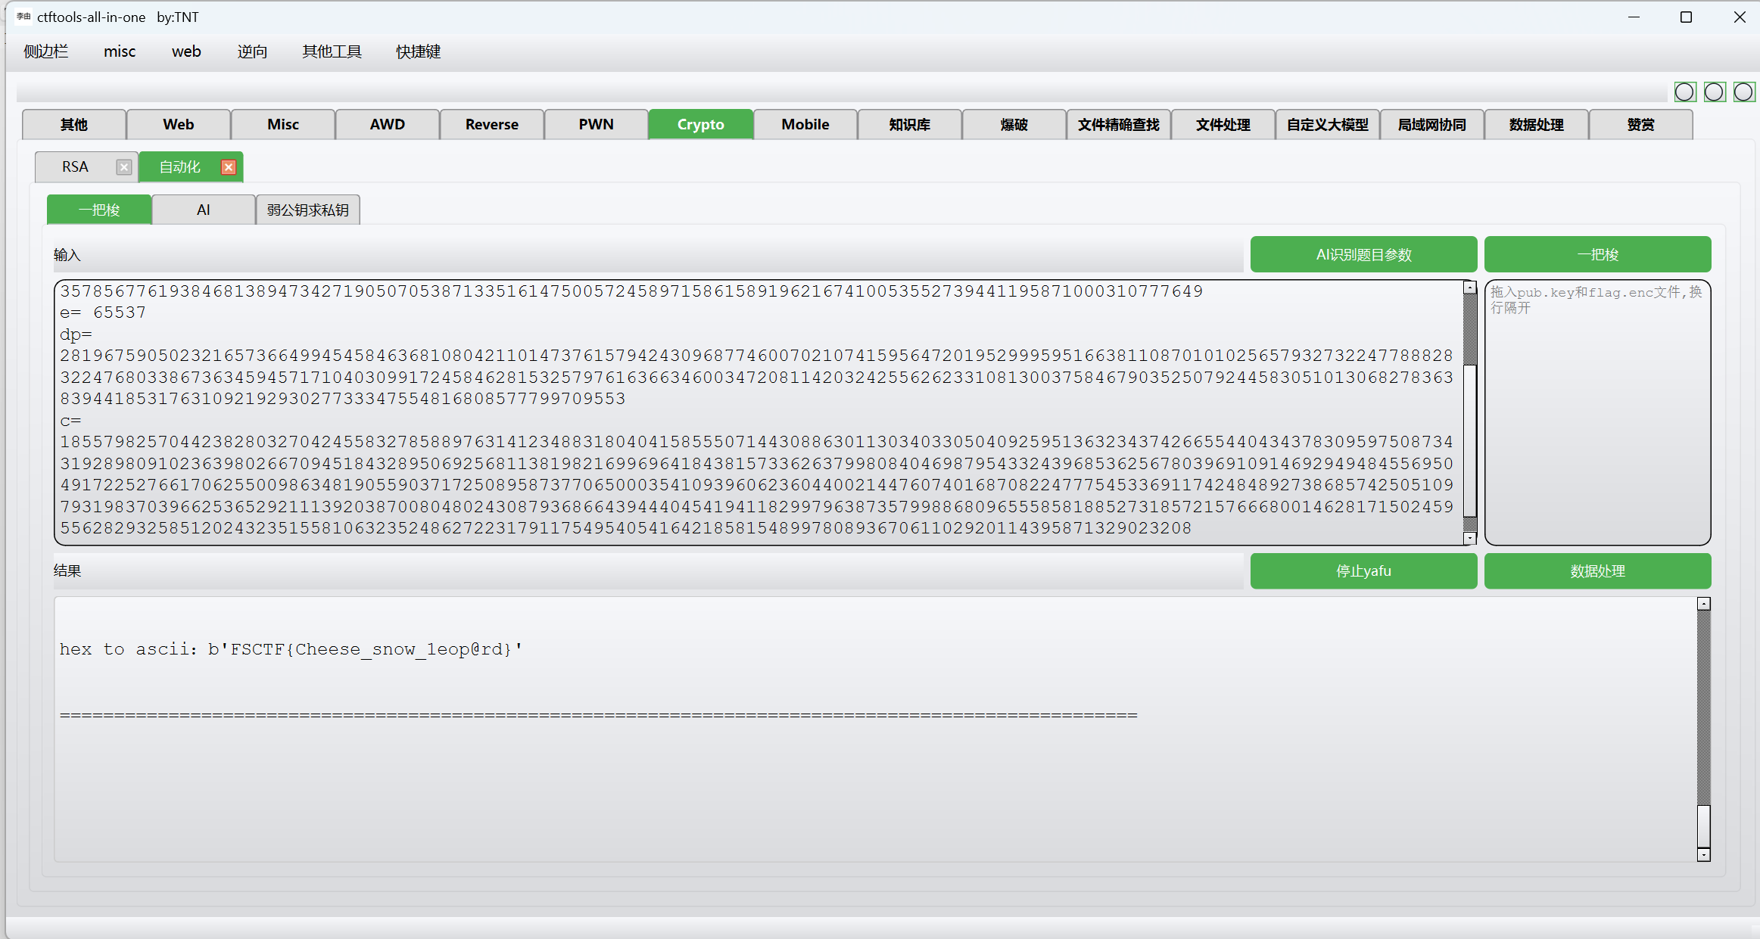
Task: Close the RSA sub-tab
Action: point(124,167)
